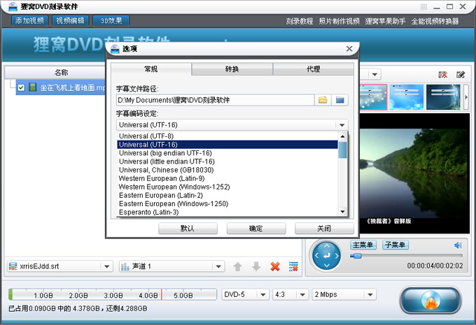Click the burn disc flame button
The image size is (476, 325).
(x=430, y=300)
